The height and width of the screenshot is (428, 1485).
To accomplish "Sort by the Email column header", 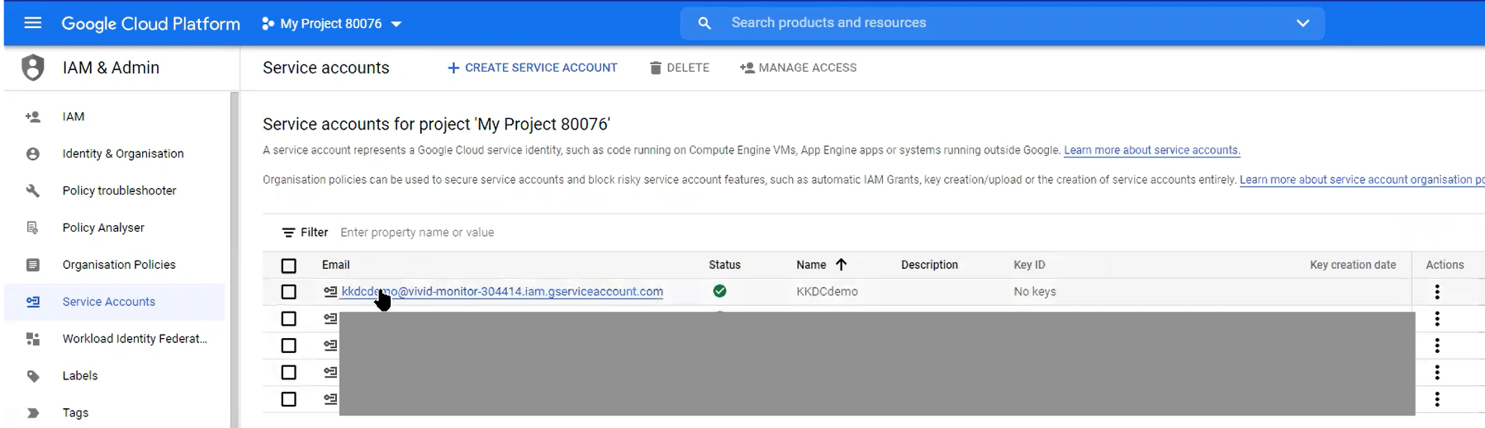I will tap(335, 265).
